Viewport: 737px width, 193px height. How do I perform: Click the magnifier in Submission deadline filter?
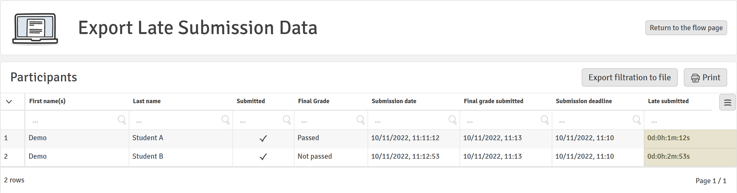coord(637,120)
